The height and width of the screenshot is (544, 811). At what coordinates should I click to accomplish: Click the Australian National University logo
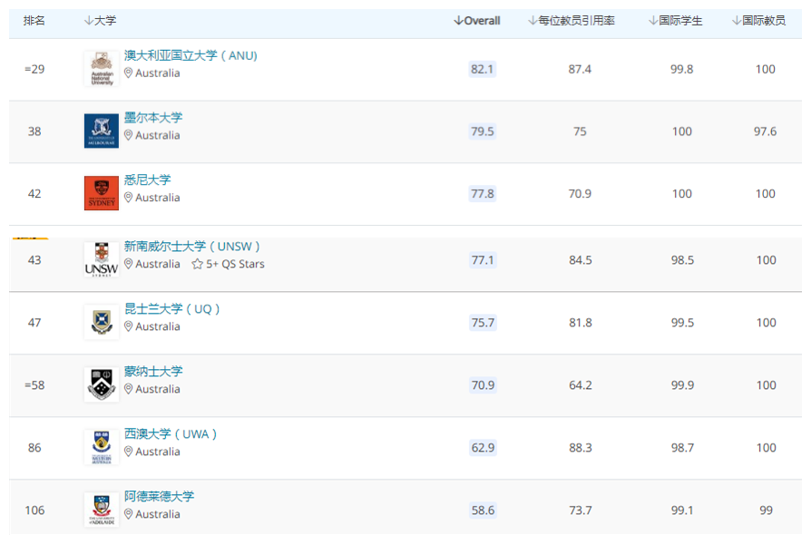[x=102, y=68]
